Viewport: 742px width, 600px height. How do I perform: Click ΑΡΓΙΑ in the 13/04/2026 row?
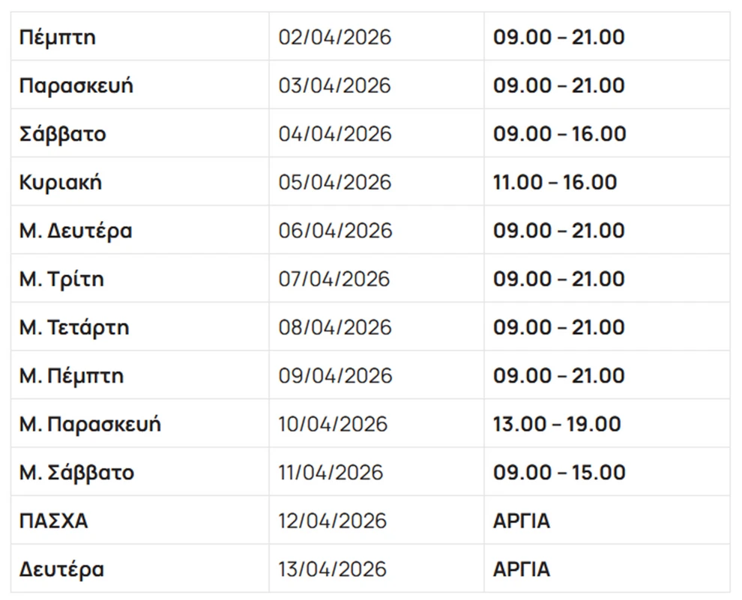click(x=522, y=569)
